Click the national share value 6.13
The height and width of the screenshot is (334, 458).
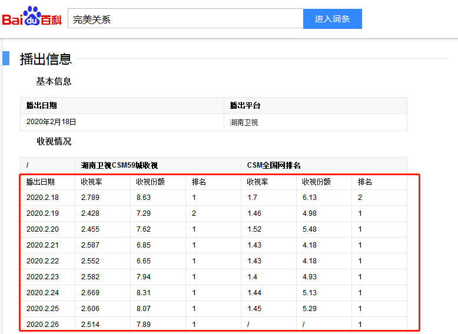(310, 198)
